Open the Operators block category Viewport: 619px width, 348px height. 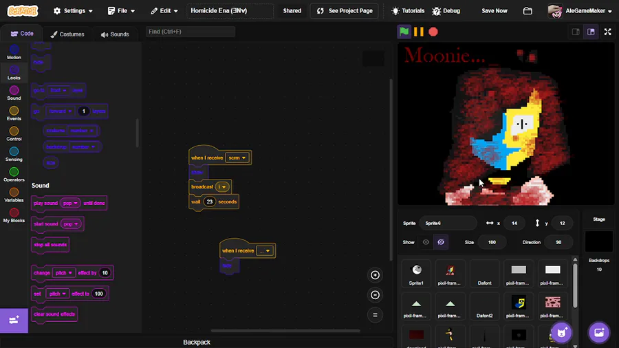[x=14, y=175]
